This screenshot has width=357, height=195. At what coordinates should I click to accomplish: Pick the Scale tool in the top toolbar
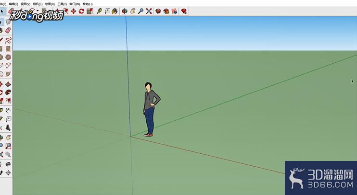click(89, 11)
